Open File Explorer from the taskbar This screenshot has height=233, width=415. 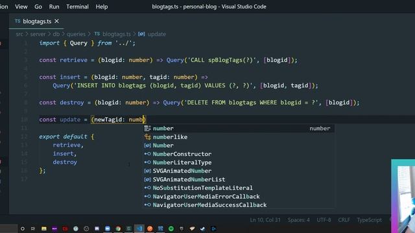tap(44, 228)
